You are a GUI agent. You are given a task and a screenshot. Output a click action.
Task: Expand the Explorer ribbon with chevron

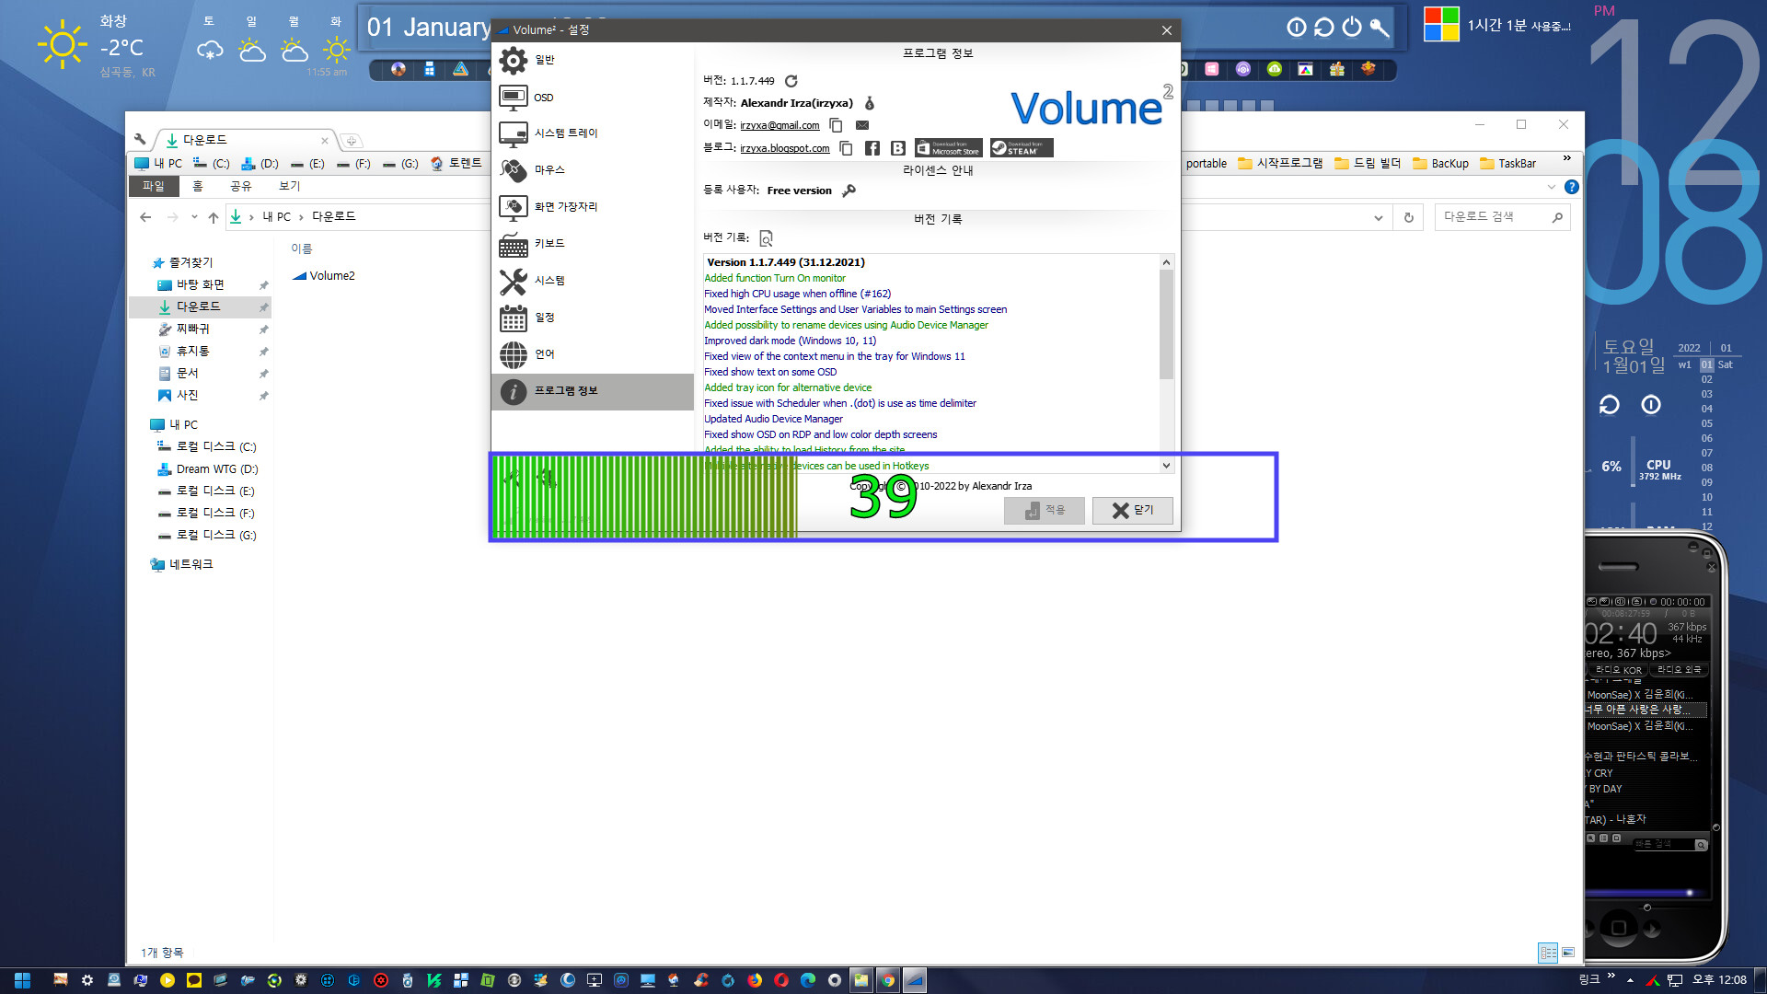click(1552, 187)
